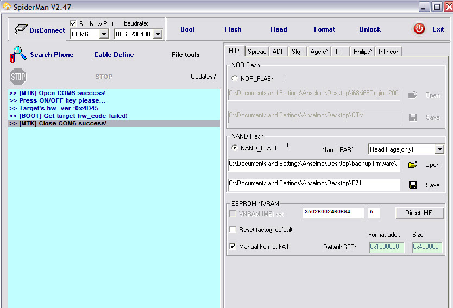Select the NOR_FLASH radio button
453x308 pixels.
tap(235, 78)
